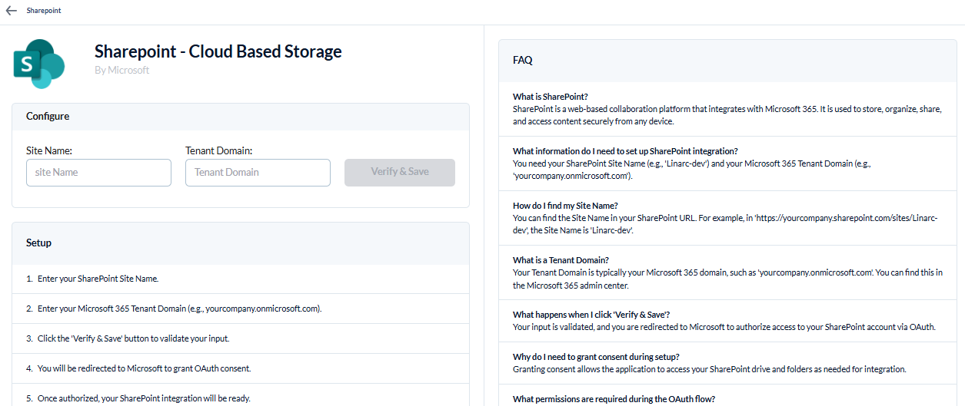Click the SharePoint logo icon
The width and height of the screenshot is (965, 406).
pyautogui.click(x=38, y=64)
